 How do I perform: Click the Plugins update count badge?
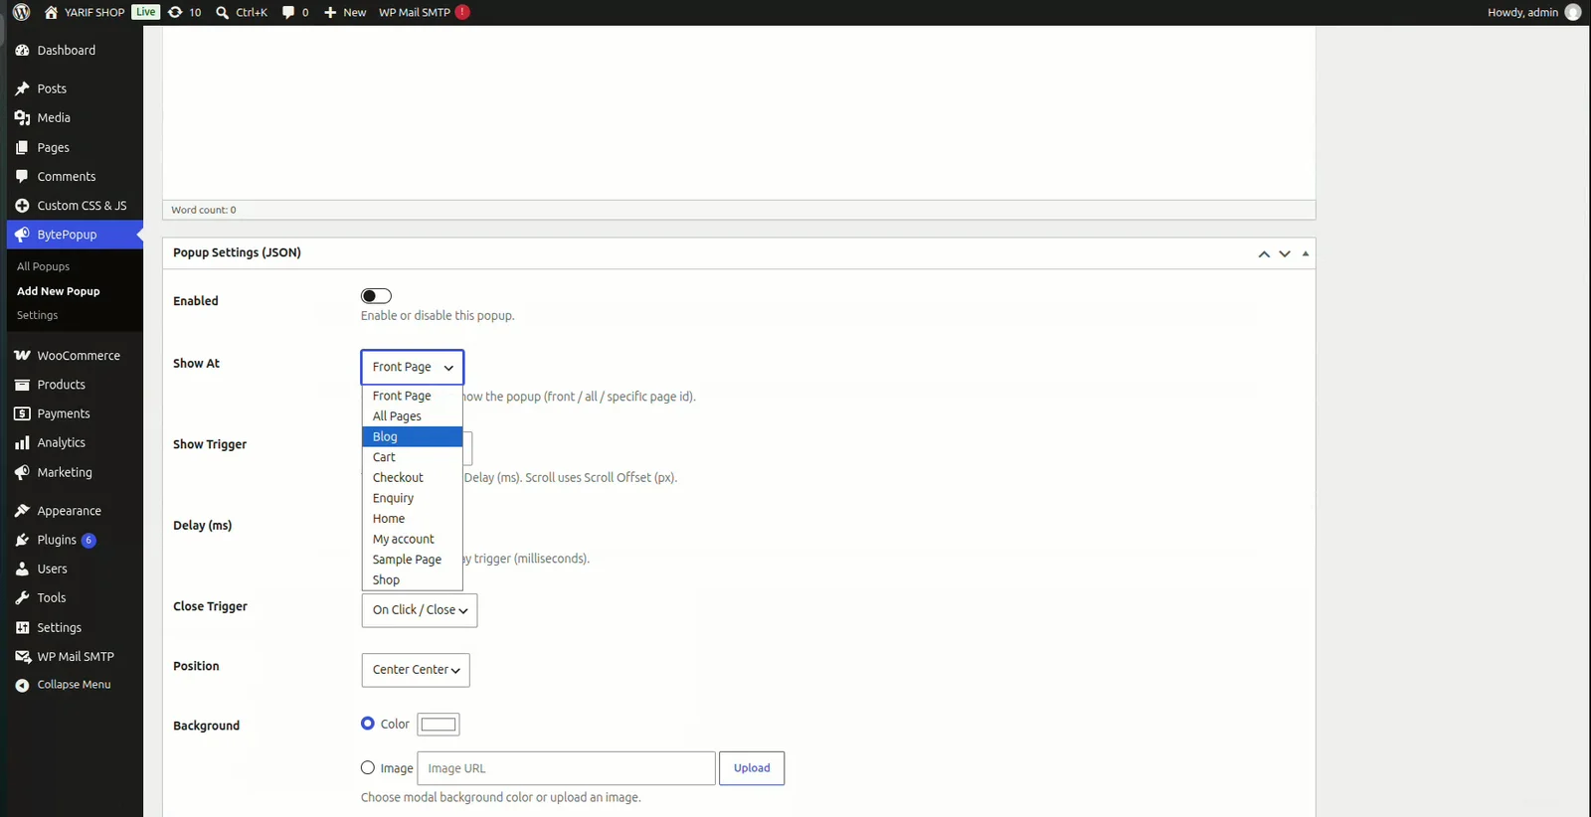coord(88,541)
